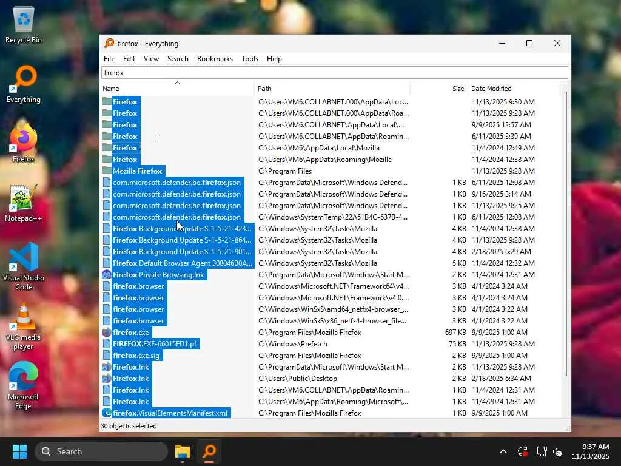Image resolution: width=621 pixels, height=466 pixels.
Task: Select the firefox.exe.sig entry
Action: click(136, 356)
